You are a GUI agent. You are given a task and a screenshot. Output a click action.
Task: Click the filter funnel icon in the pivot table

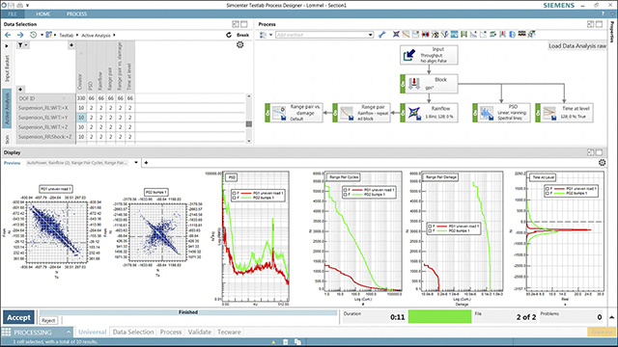20,45
